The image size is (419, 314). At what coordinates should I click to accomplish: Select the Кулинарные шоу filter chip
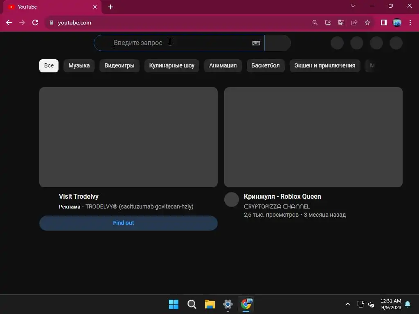[x=172, y=66]
